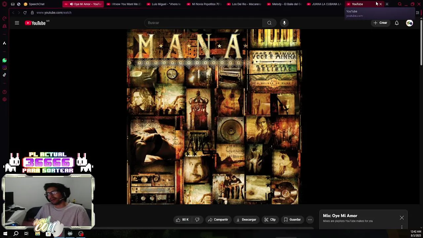Open WhatsApp in the Opera sidebar

[4, 60]
